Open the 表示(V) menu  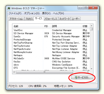coord(46,13)
